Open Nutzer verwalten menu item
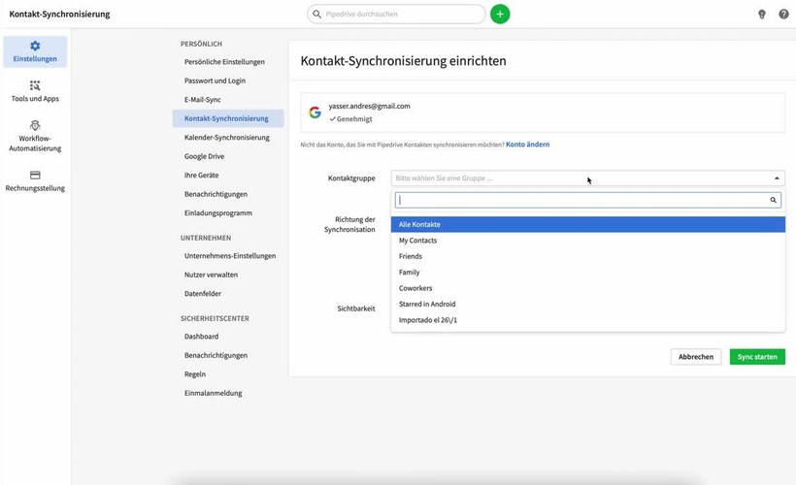This screenshot has width=796, height=485. pos(211,275)
